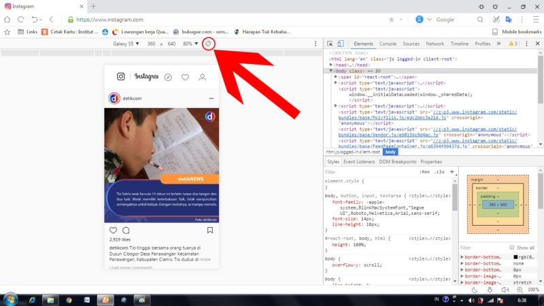Click the 360 × 640 content box in box model
This screenshot has height=306, width=544.
click(498, 205)
